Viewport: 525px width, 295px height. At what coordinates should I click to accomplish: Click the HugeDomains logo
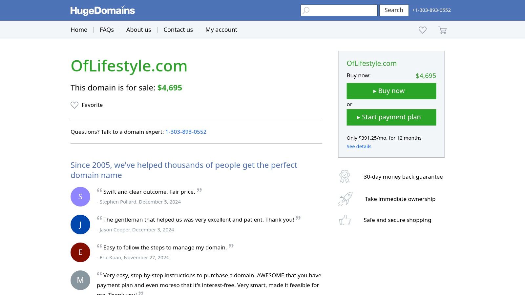pyautogui.click(x=102, y=10)
